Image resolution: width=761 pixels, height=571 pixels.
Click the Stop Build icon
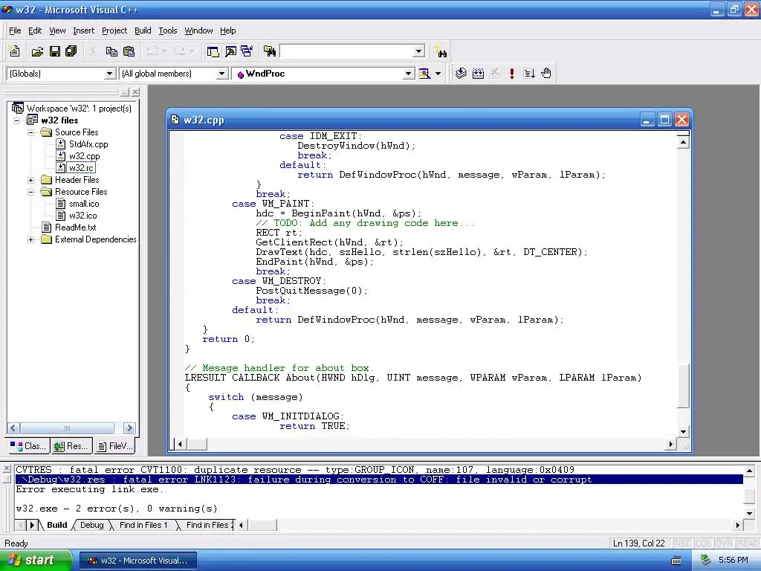pyautogui.click(x=494, y=74)
